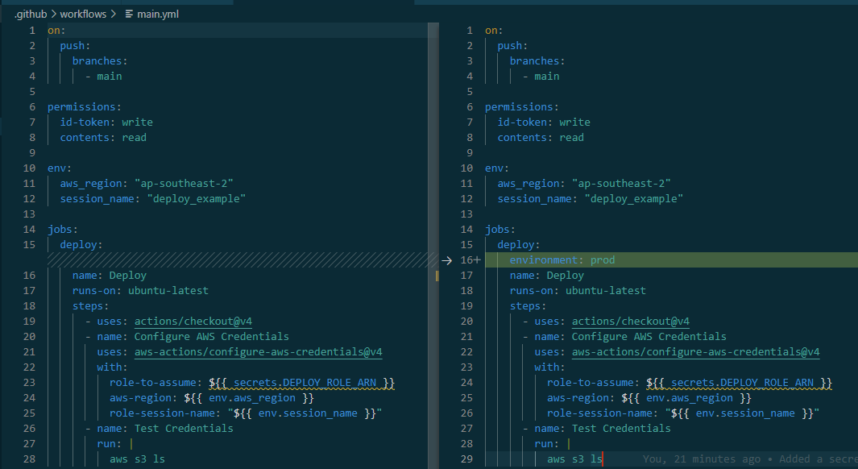Click the yellow change marker in overview ruler
858x469 pixels.
(x=437, y=276)
